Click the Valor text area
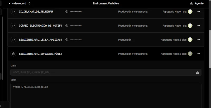The image size is (211, 108). pyautogui.click(x=106, y=95)
